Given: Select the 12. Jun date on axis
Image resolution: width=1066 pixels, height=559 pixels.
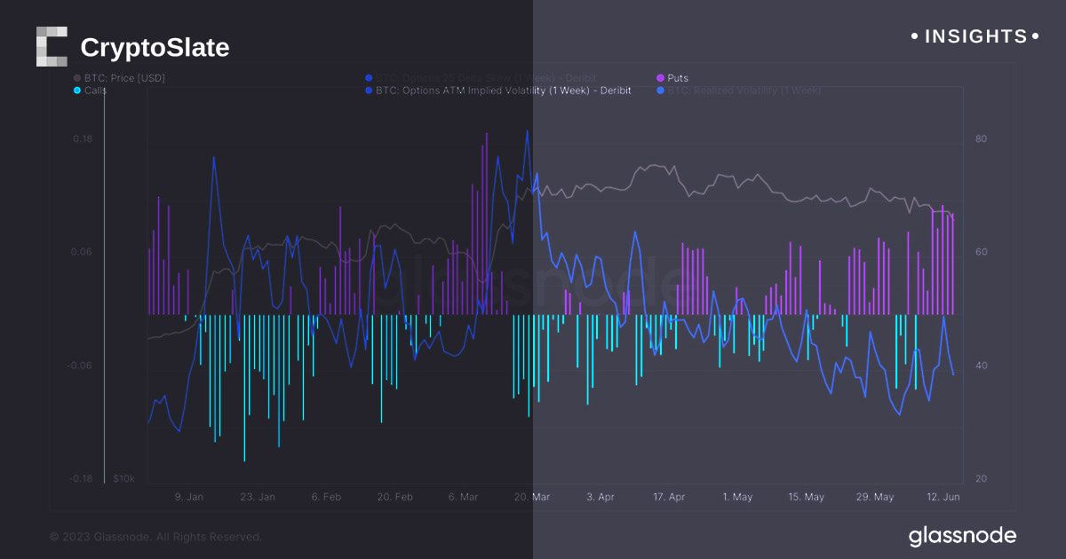Looking at the screenshot, I should pyautogui.click(x=942, y=497).
